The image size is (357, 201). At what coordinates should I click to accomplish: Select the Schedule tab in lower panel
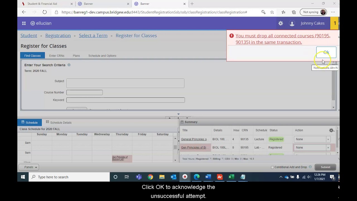point(30,123)
